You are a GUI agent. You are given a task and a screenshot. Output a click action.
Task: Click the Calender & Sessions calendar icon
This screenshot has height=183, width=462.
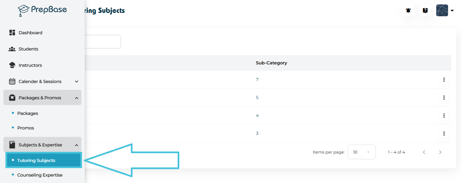[12, 81]
